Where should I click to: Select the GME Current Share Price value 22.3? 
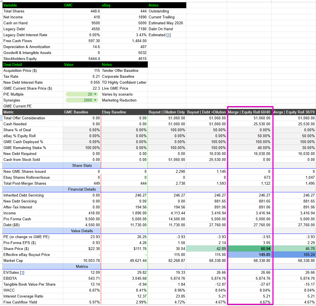(82, 88)
